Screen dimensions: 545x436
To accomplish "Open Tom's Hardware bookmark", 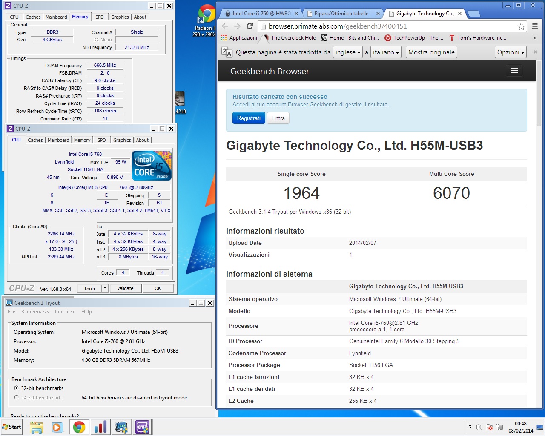I will click(477, 38).
